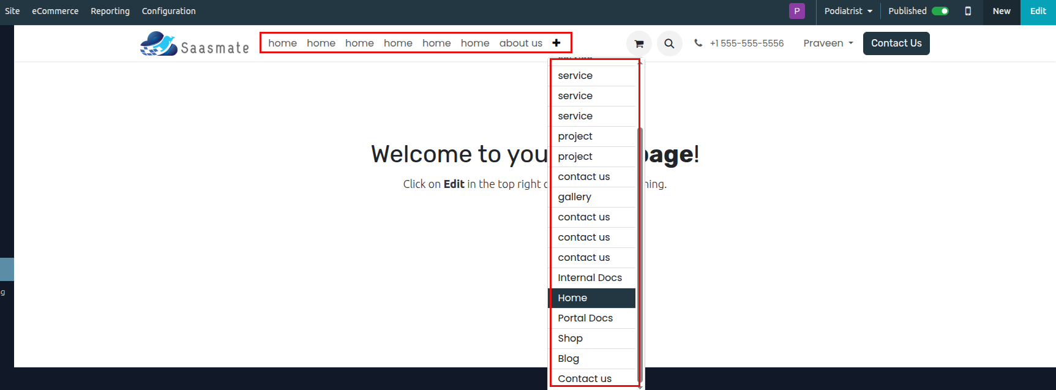Open the Reporting menu
This screenshot has width=1056, height=390.
tap(110, 11)
